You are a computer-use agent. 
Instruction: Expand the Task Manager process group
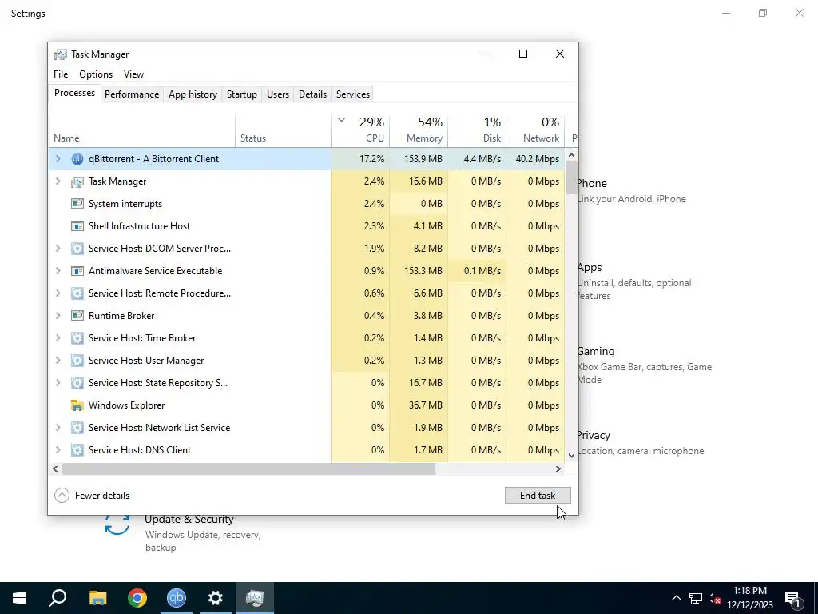58,181
